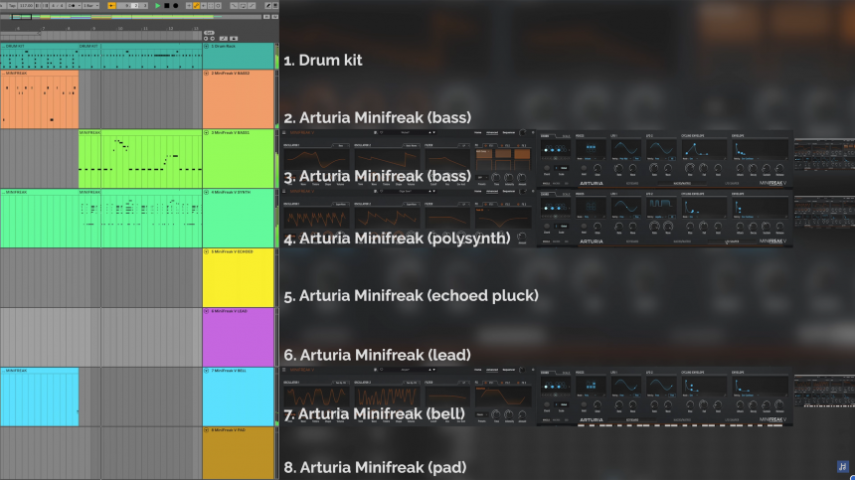855x480 pixels.
Task: Click Release knob in bass Minifreak envelope
Action: [x=779, y=168]
